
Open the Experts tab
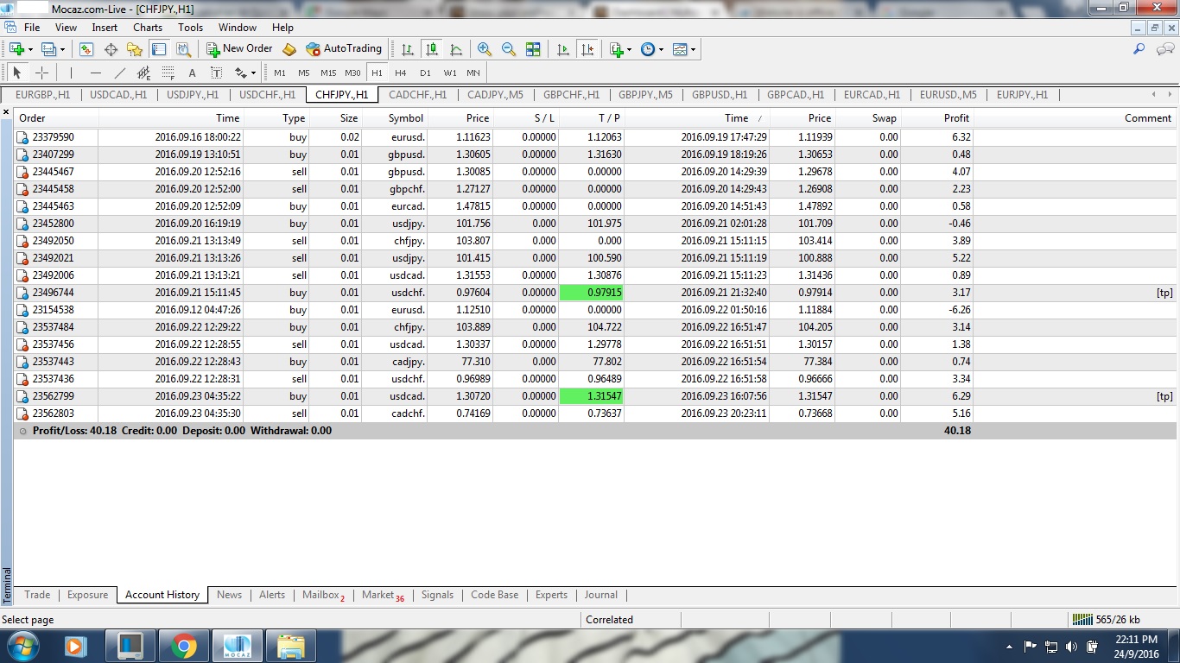551,595
